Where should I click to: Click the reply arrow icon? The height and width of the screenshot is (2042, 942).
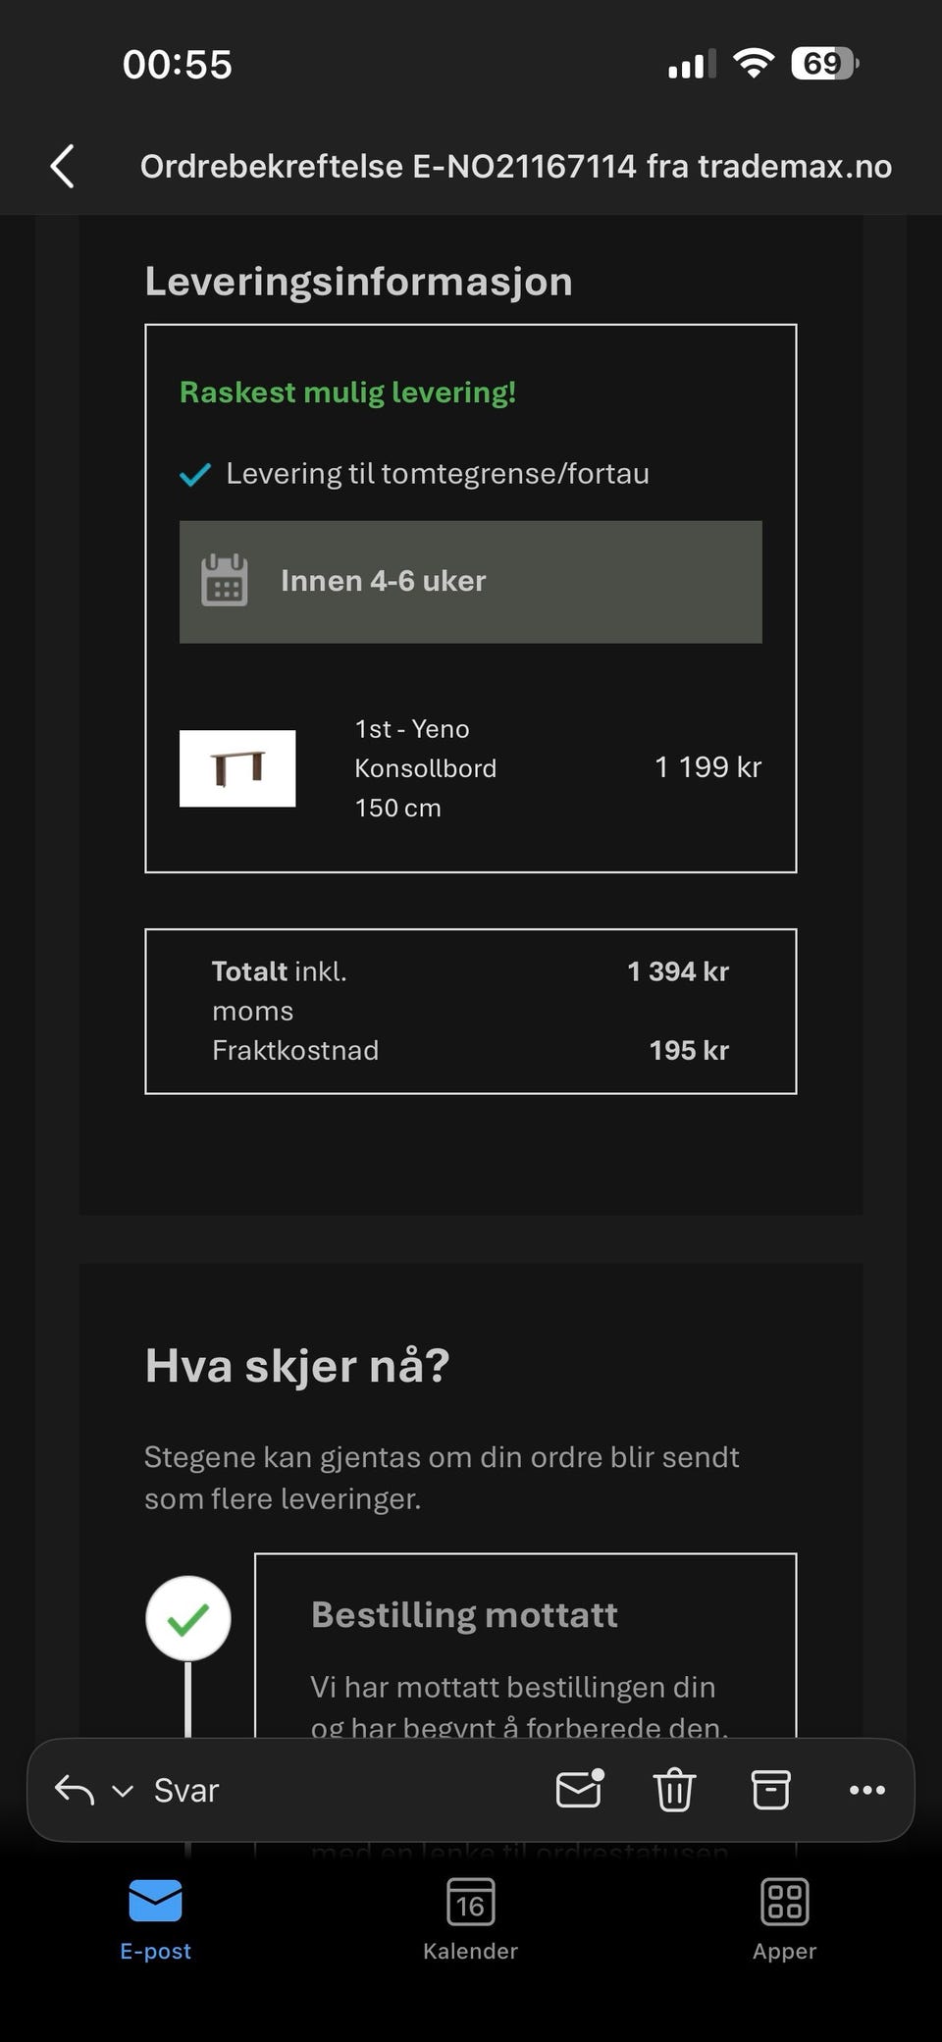coord(75,1790)
